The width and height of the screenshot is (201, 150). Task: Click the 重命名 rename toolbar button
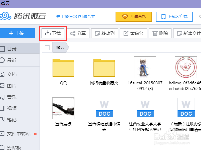click(x=133, y=33)
